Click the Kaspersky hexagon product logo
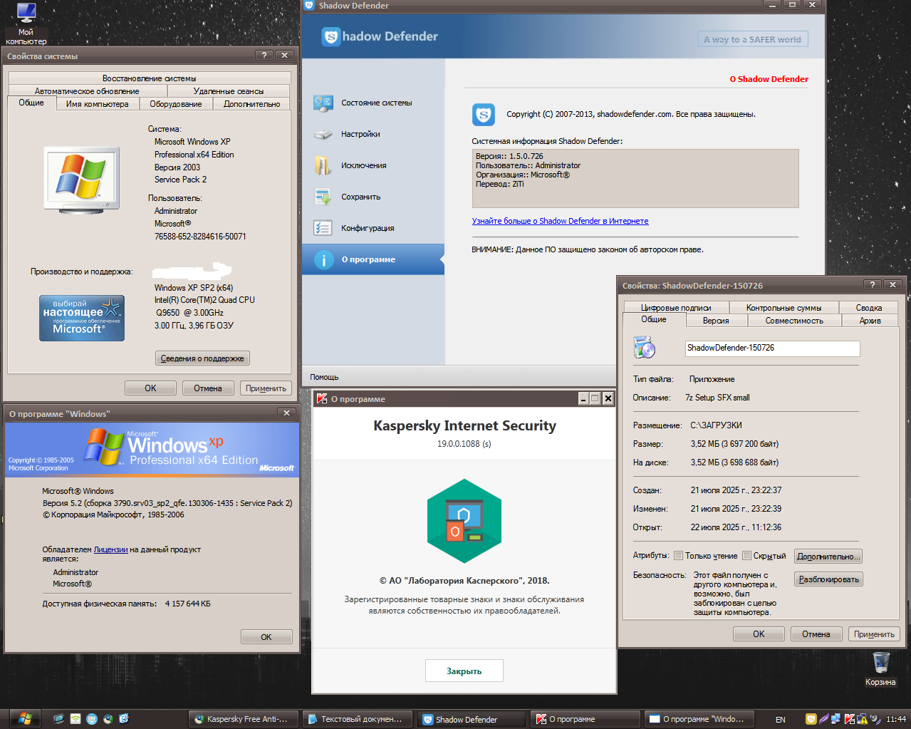This screenshot has width=911, height=729. (x=464, y=522)
